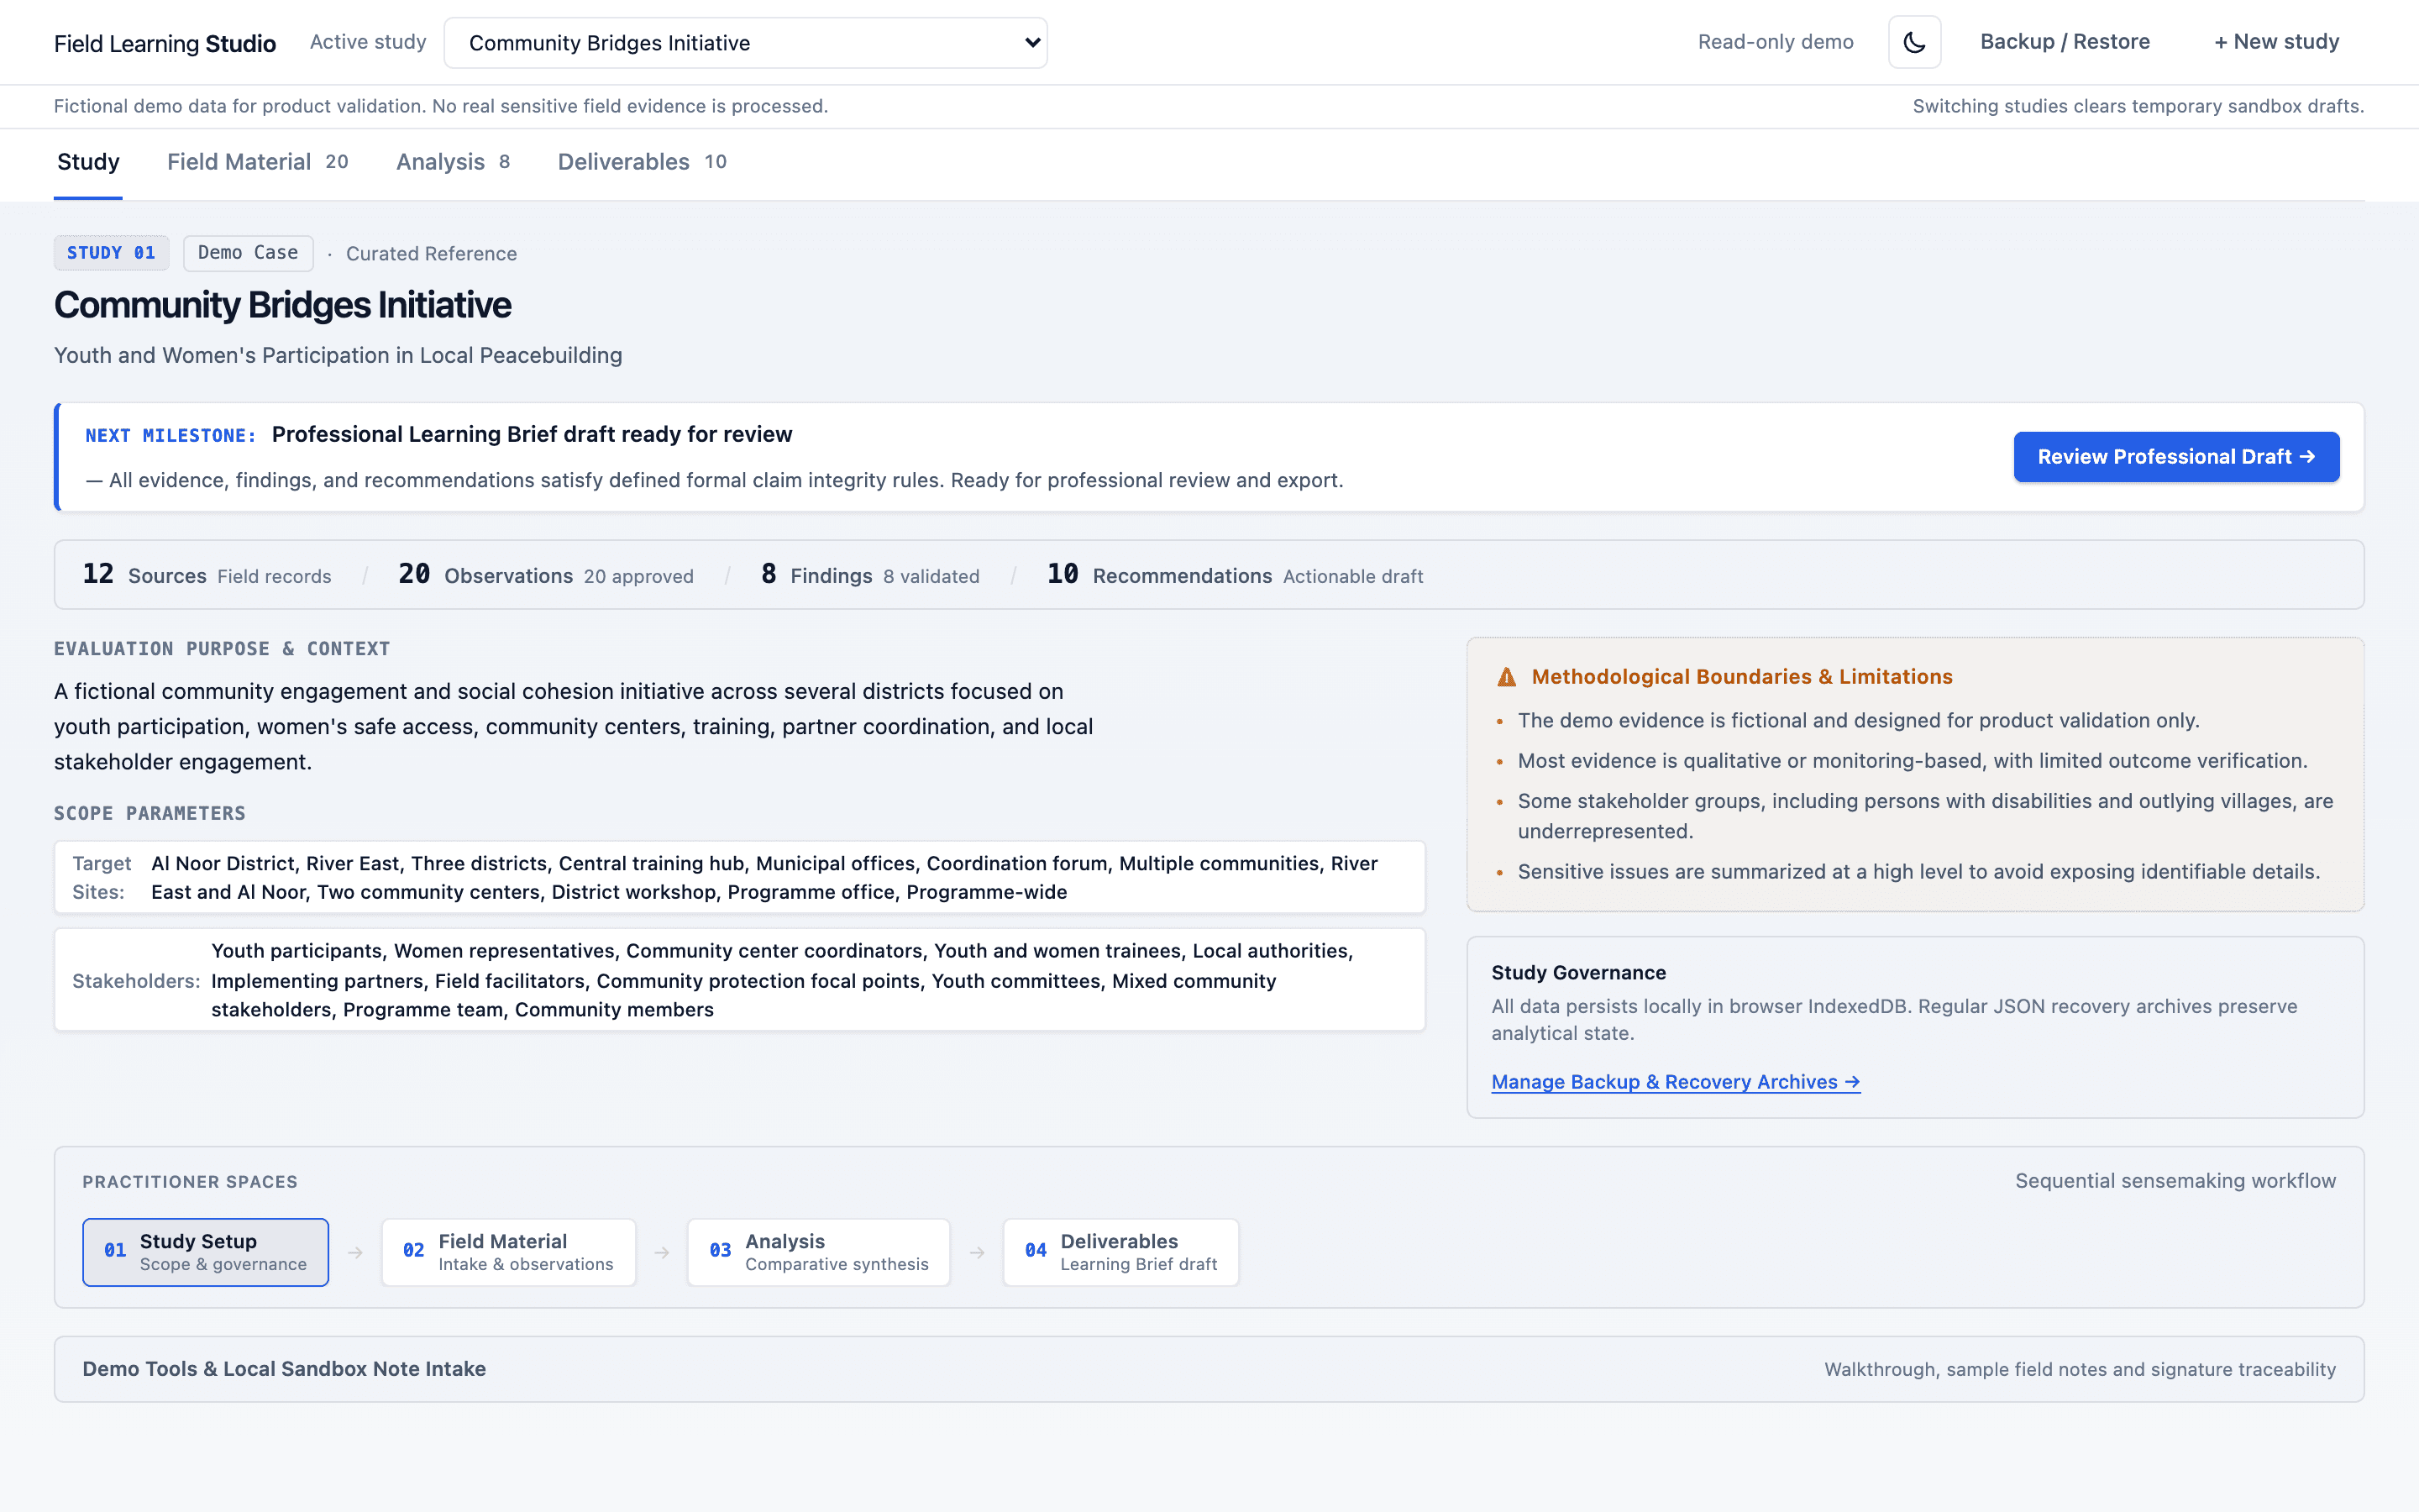Select the 01 Study Setup space card

click(205, 1252)
